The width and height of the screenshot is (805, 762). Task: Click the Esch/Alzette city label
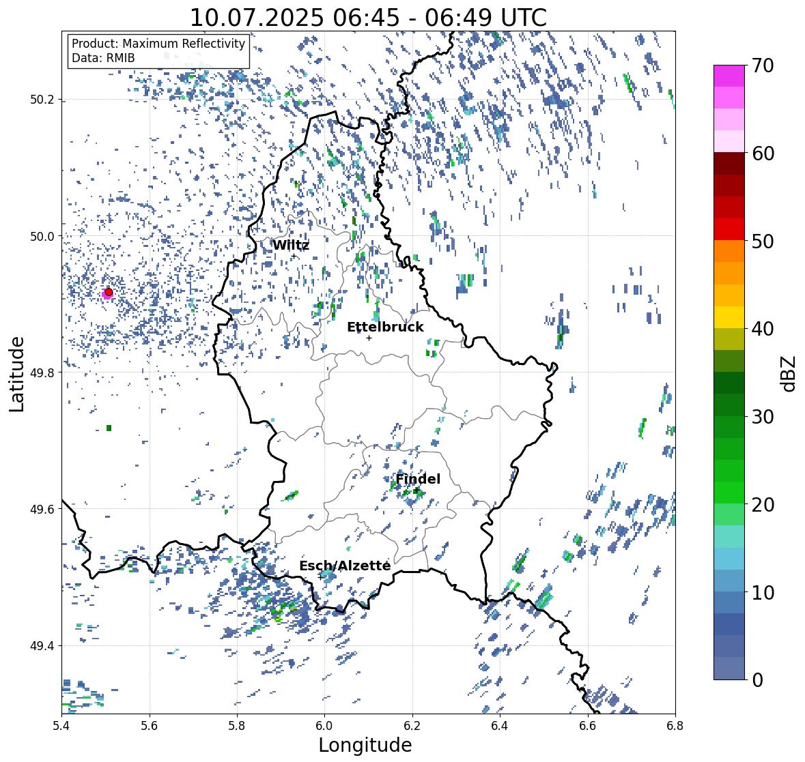pyautogui.click(x=345, y=566)
